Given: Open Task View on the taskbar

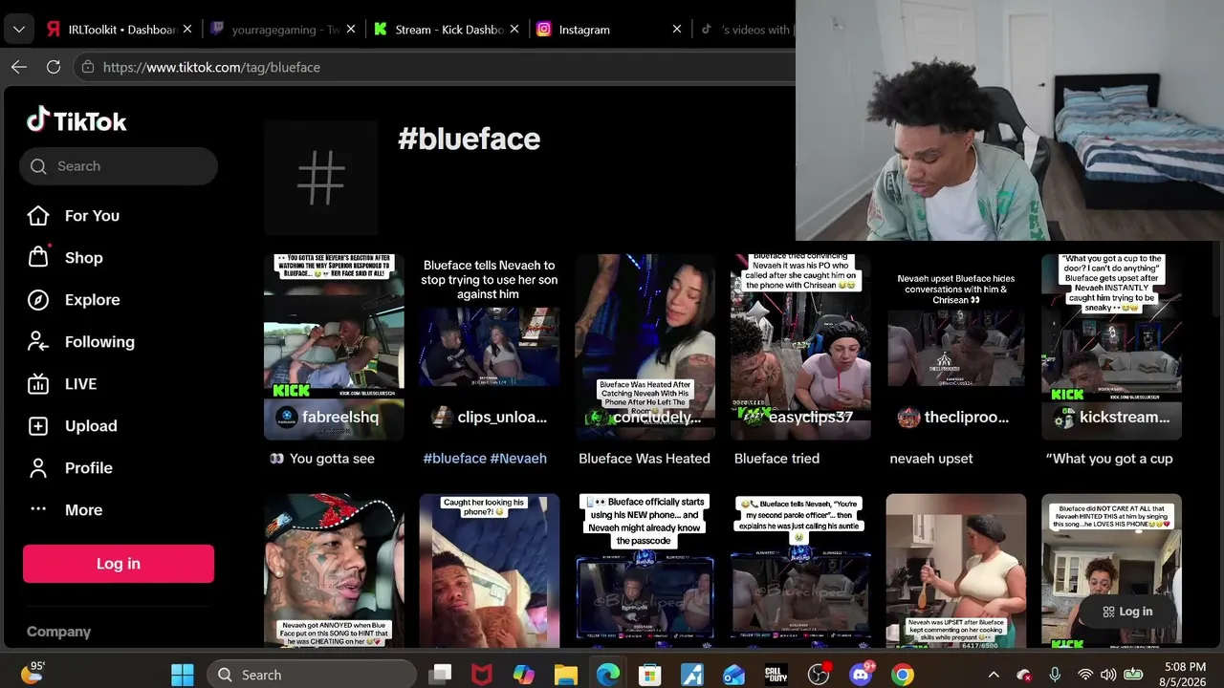Looking at the screenshot, I should click(x=440, y=675).
